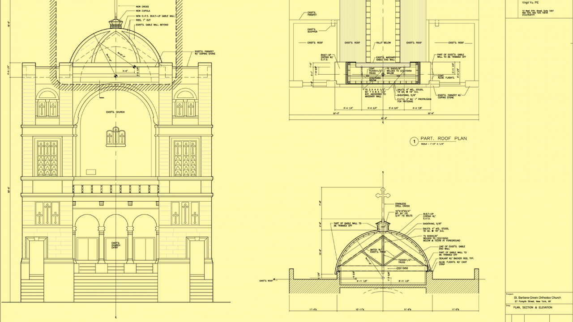573x322 pixels.
Task: Select the EXIST'G. CHURCH label inside the arch
Action: coord(115,112)
